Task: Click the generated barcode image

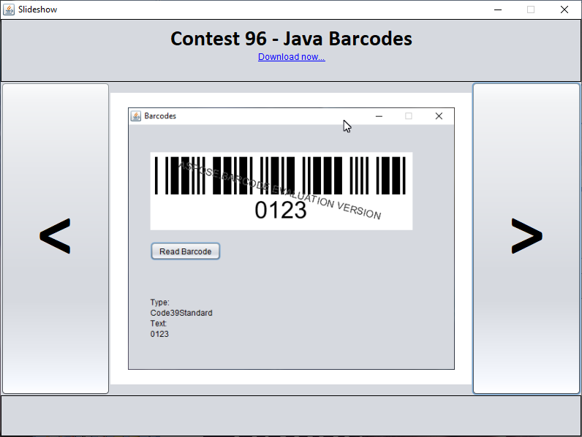Action: point(281,191)
